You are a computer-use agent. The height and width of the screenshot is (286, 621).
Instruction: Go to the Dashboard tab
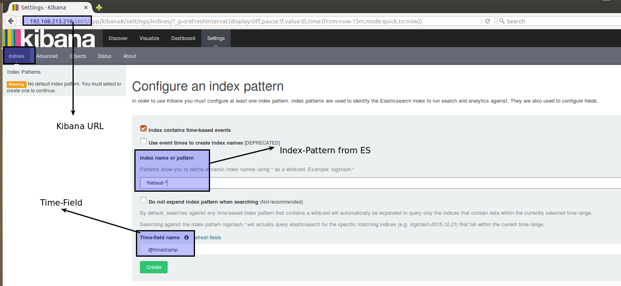183,38
